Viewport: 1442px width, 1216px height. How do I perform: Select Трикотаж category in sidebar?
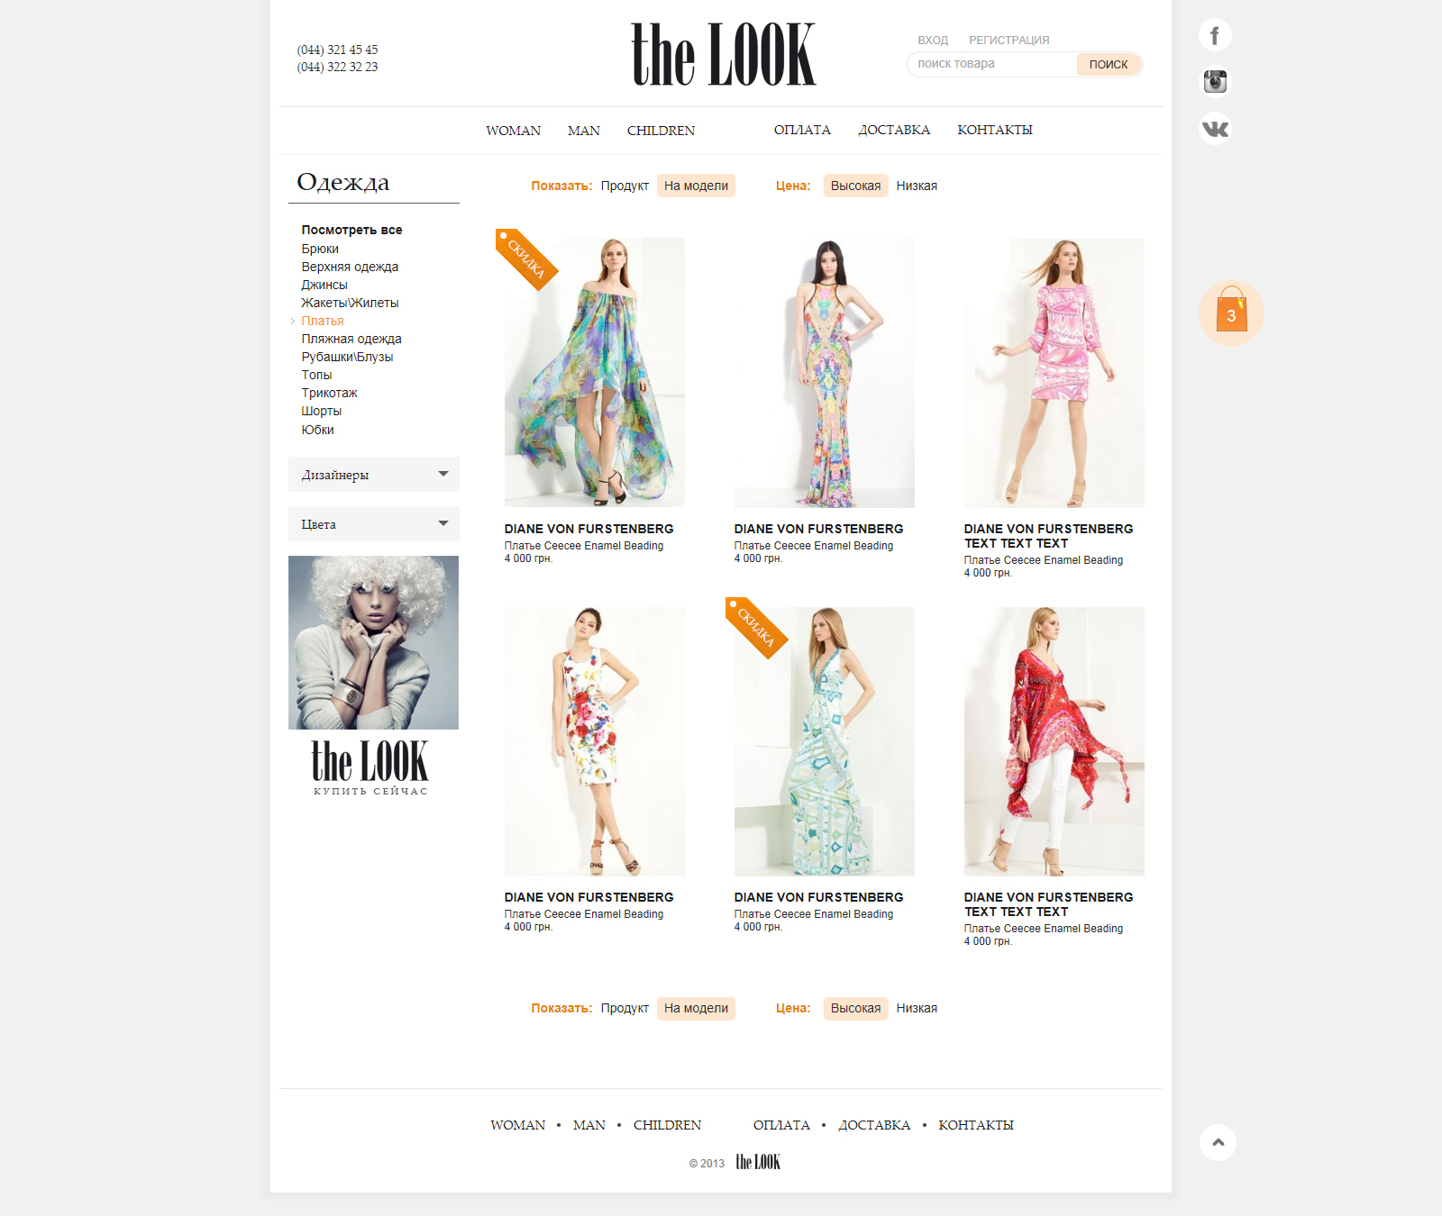click(329, 393)
